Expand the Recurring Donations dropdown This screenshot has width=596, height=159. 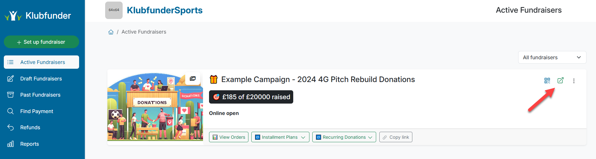tap(344, 137)
